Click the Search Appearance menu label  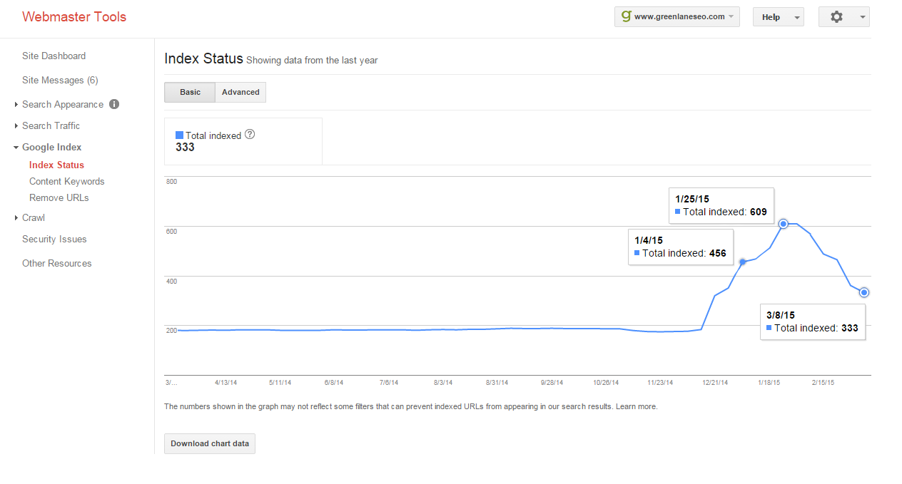click(63, 104)
